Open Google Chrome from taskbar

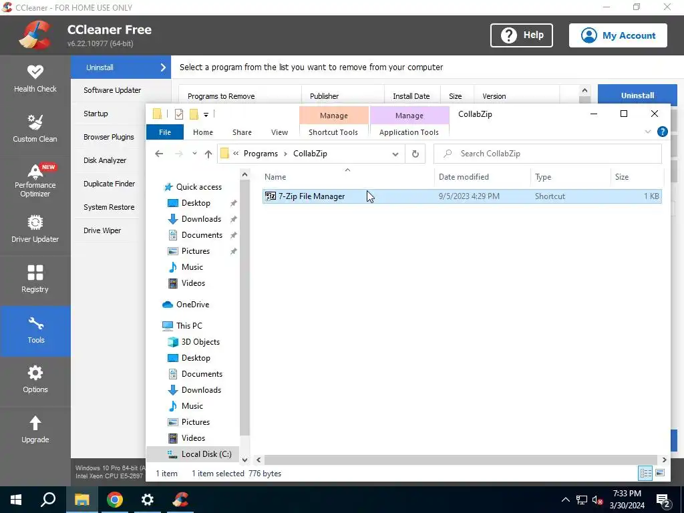115,500
